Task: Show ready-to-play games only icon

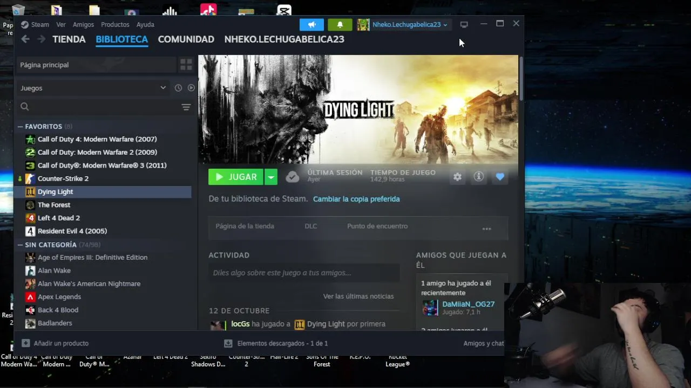Action: pos(191,88)
